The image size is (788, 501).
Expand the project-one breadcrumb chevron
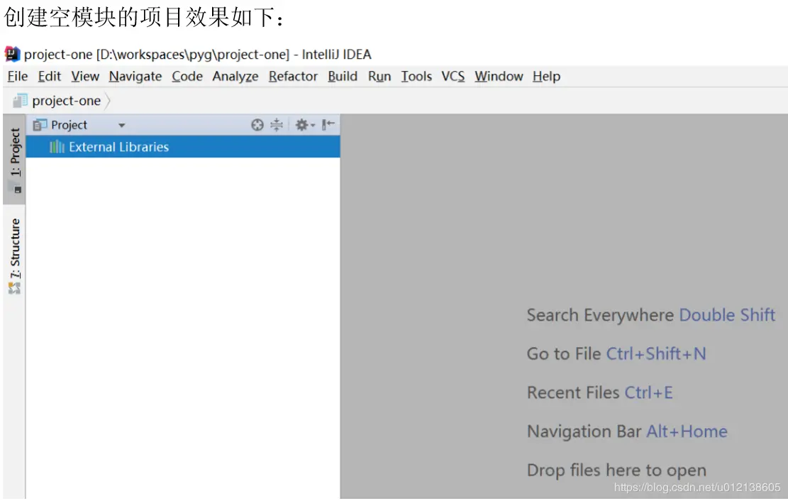pyautogui.click(x=109, y=100)
